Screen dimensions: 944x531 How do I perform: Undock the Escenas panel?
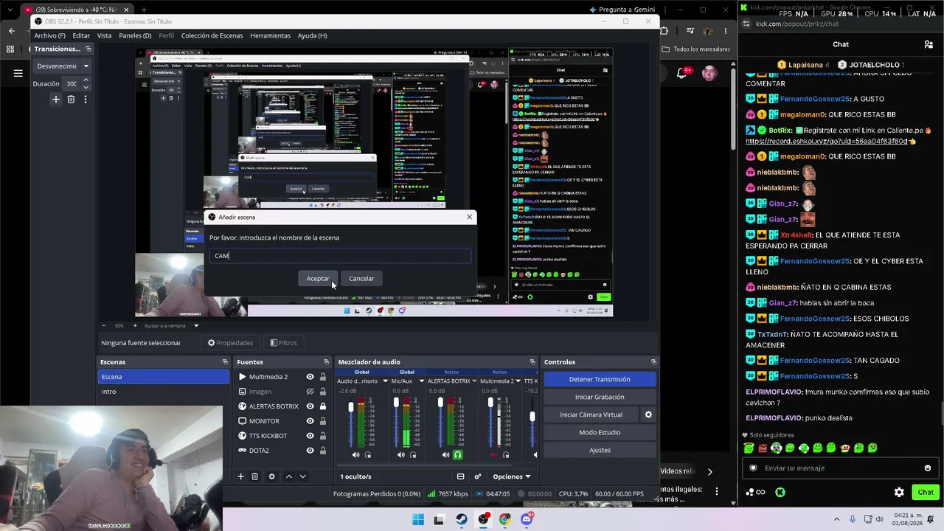click(x=225, y=362)
